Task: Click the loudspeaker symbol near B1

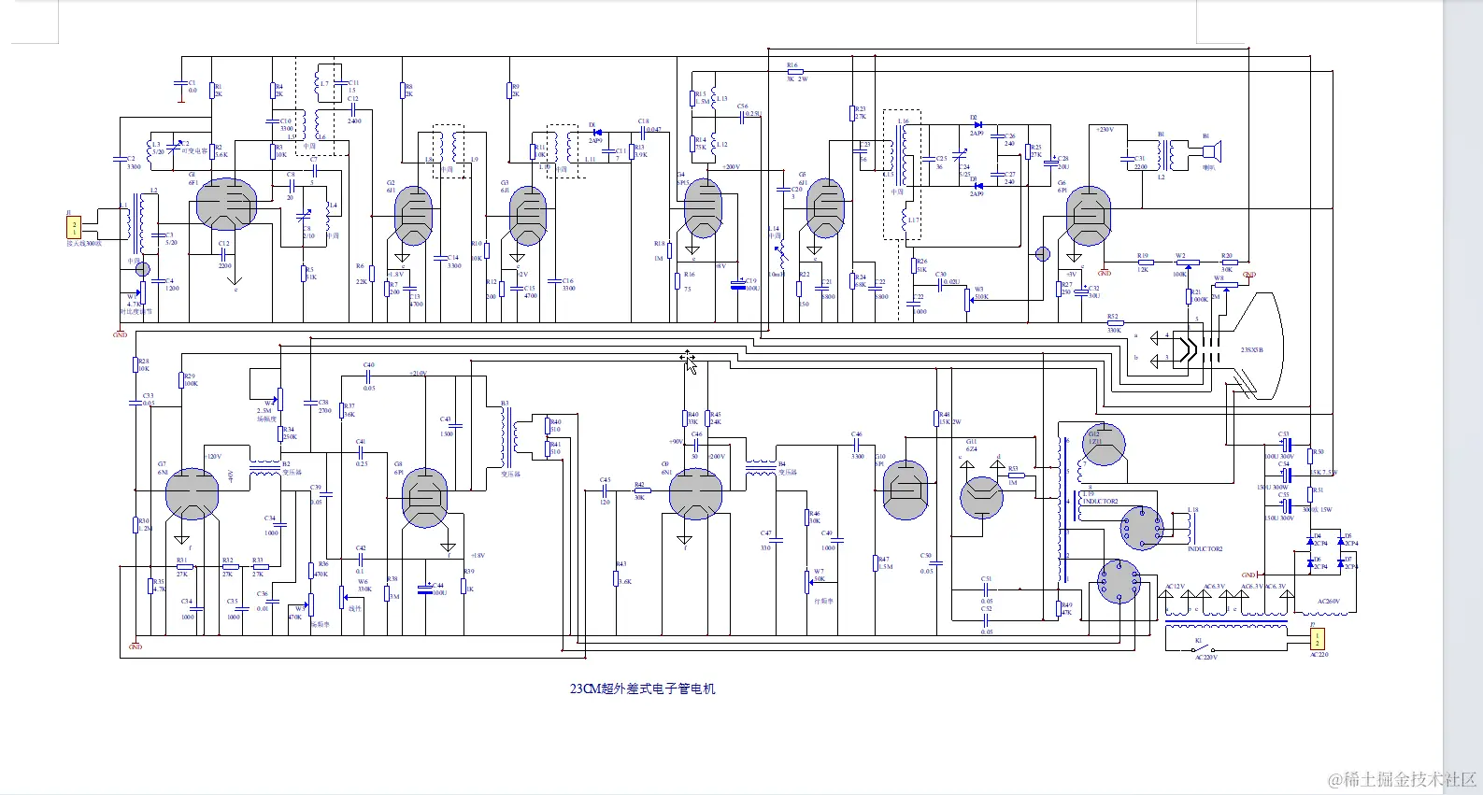Action: (x=1209, y=152)
